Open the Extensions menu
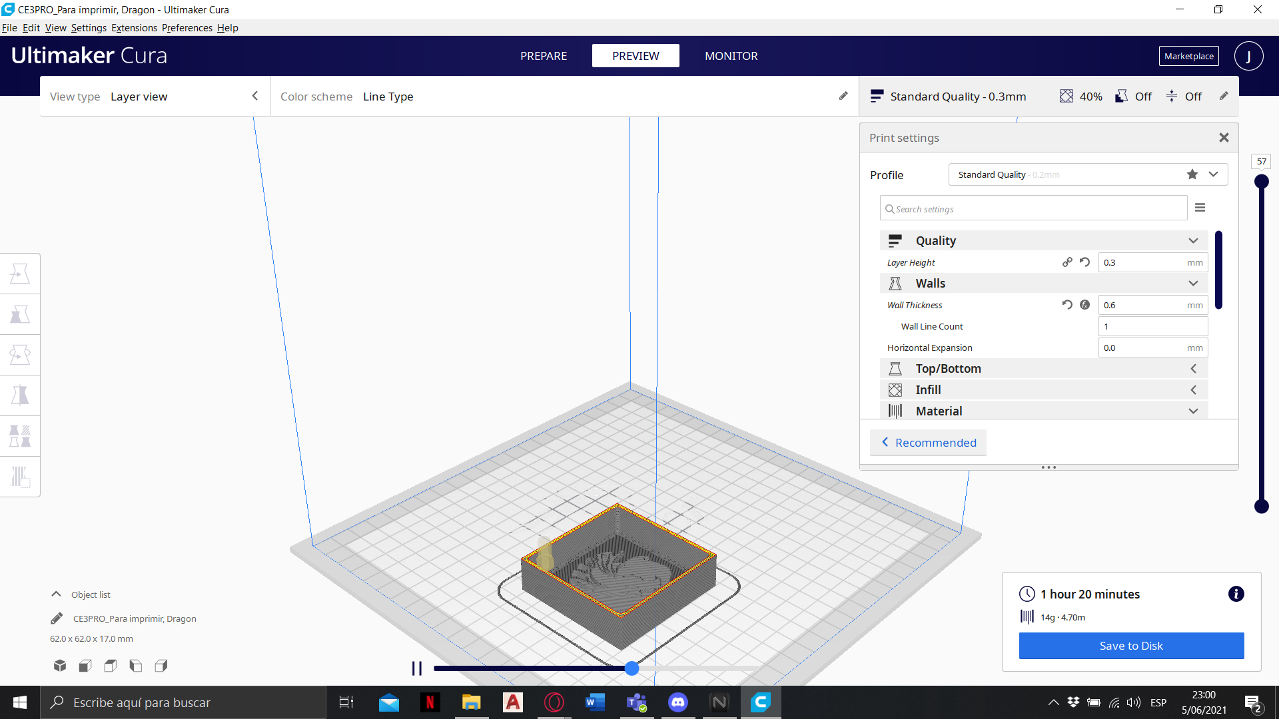This screenshot has height=719, width=1279. click(x=134, y=28)
